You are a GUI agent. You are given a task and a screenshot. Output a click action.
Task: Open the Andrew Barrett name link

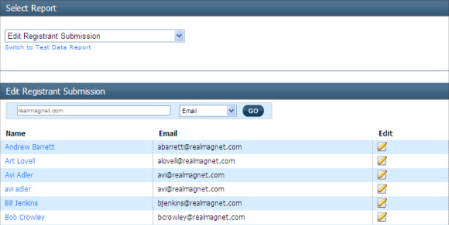pos(30,147)
